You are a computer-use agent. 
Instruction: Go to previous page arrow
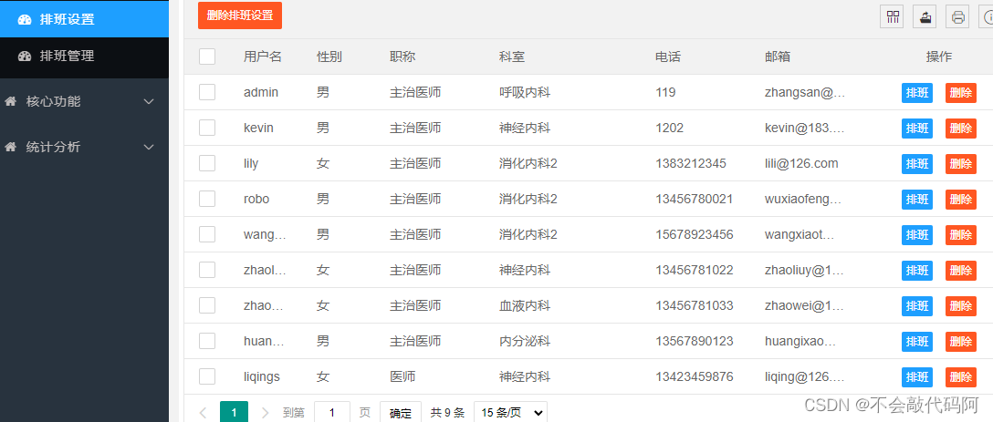tap(203, 413)
